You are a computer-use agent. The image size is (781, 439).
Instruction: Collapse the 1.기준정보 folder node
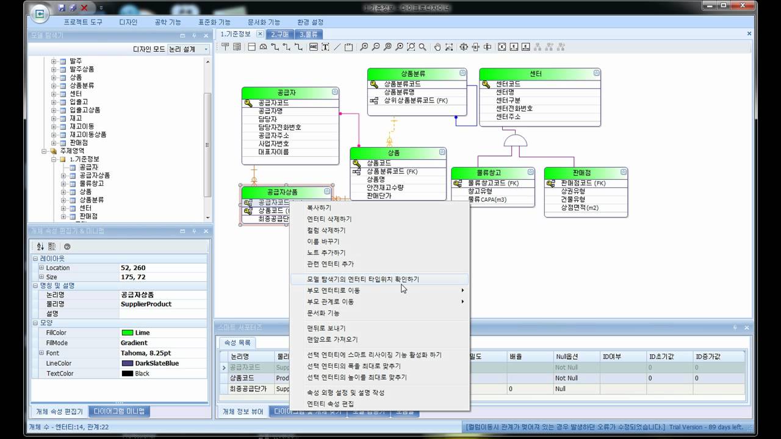point(54,159)
